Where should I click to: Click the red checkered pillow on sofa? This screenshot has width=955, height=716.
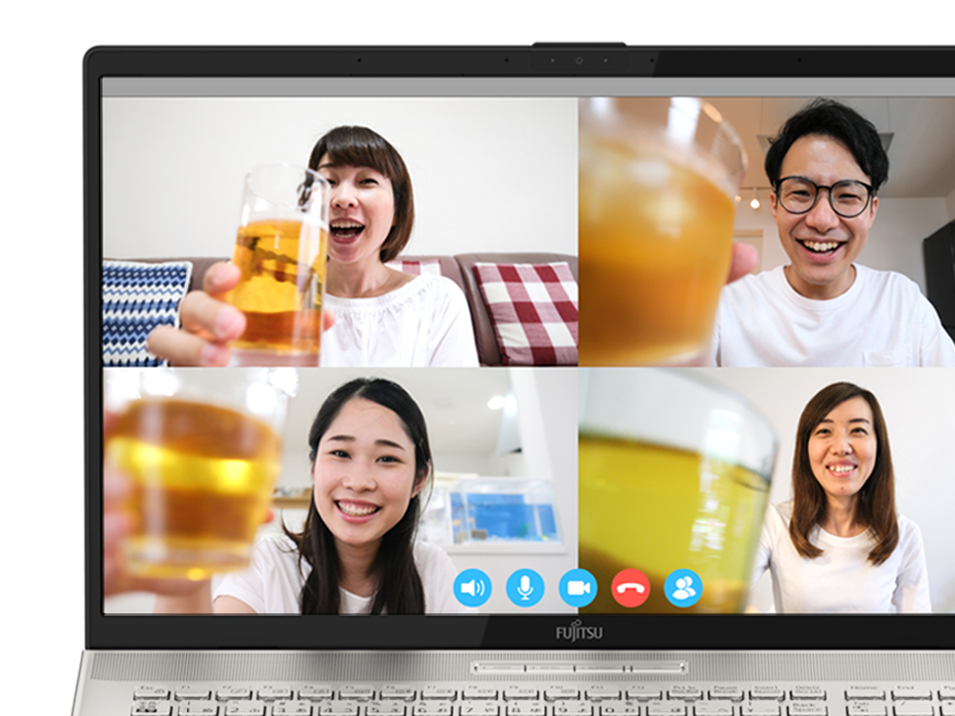coord(525,310)
